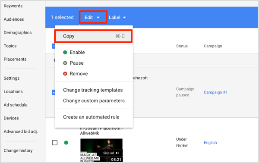Click the green Enable dot icon

[x=65, y=53]
